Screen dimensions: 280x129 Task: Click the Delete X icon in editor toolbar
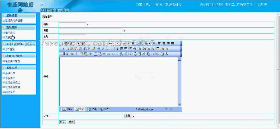click(x=89, y=49)
